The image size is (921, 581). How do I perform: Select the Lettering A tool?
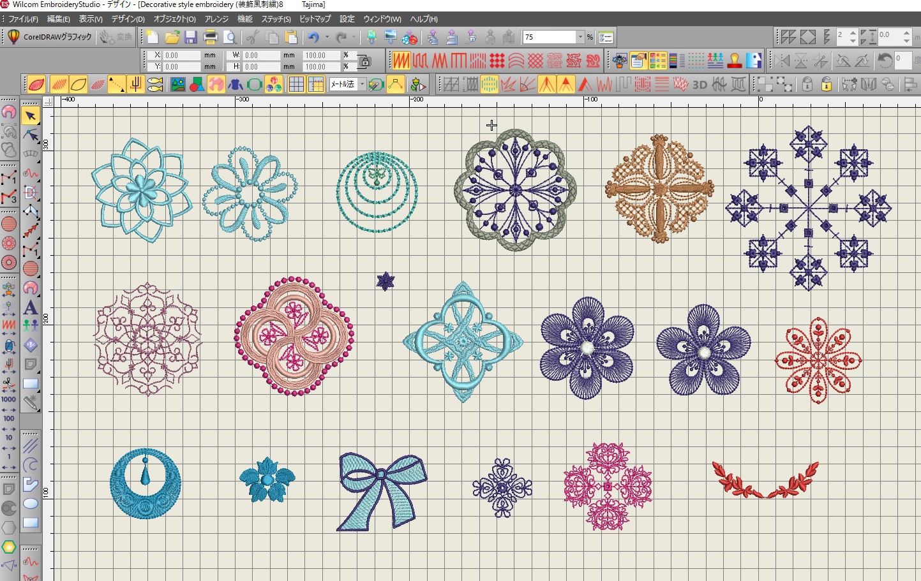click(x=31, y=307)
